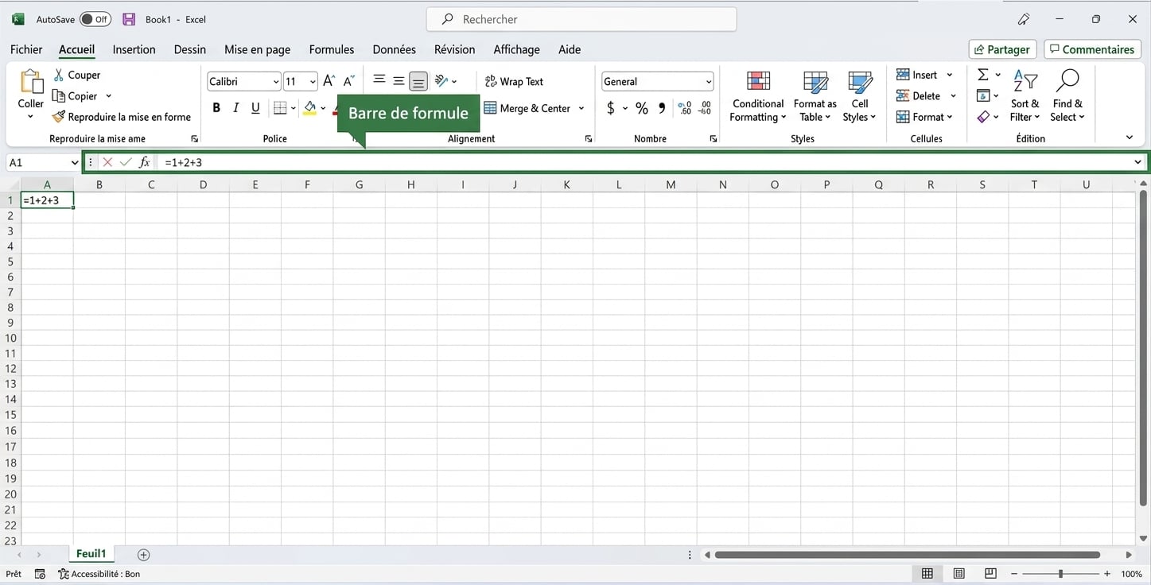Cancel the formula entry with X
The height and width of the screenshot is (585, 1151).
tap(107, 162)
